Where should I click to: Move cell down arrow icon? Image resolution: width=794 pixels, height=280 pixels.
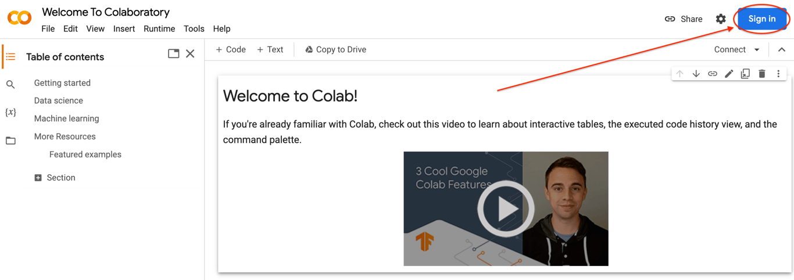pos(696,74)
